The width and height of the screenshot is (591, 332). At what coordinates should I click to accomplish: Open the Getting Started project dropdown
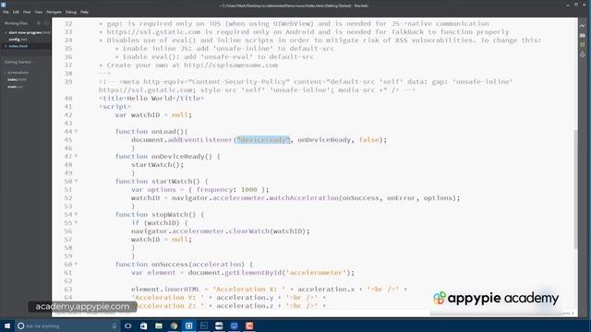[18, 62]
